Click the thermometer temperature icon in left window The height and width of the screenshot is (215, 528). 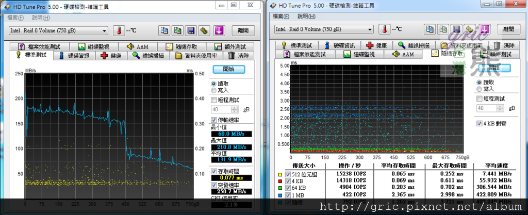(x=119, y=30)
